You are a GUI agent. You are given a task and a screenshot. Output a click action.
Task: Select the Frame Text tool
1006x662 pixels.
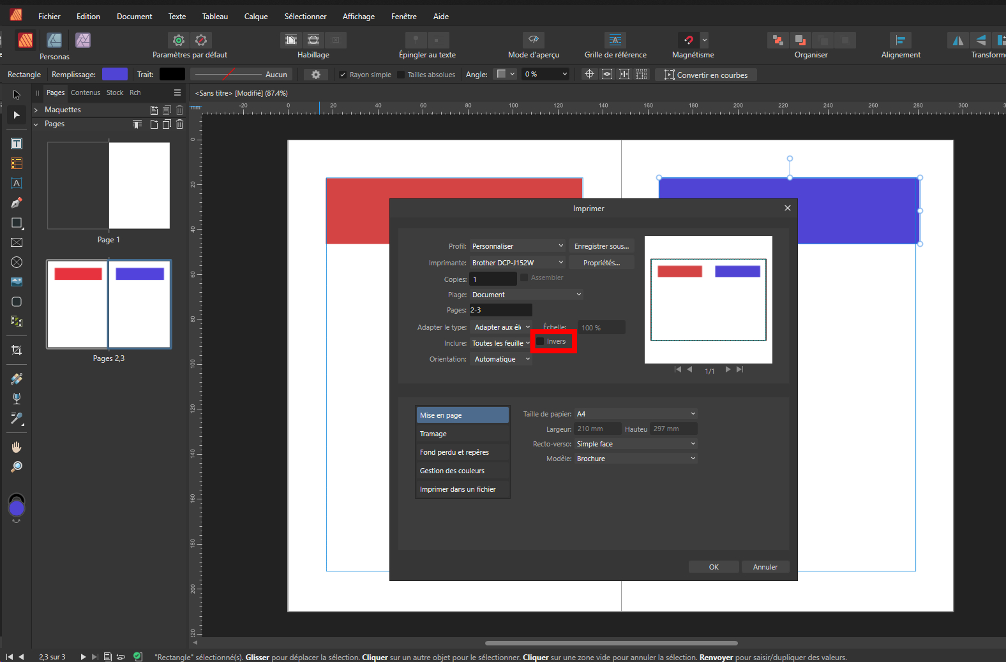coord(17,143)
